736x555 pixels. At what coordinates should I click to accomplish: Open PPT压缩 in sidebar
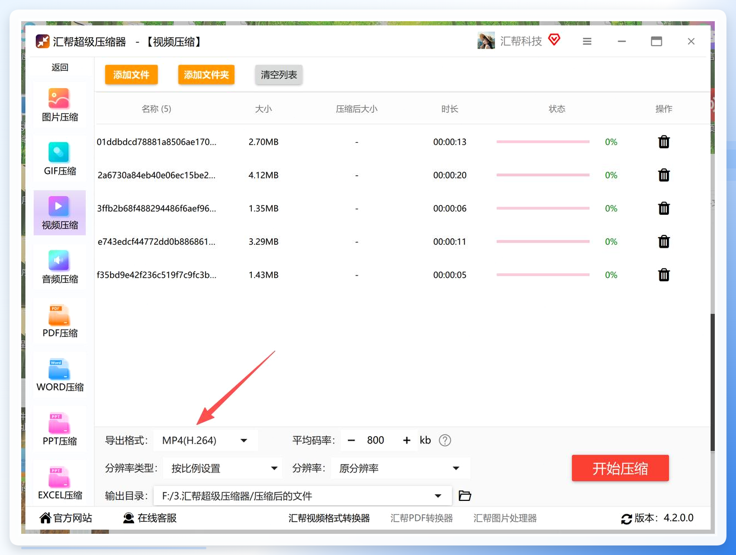coord(60,429)
